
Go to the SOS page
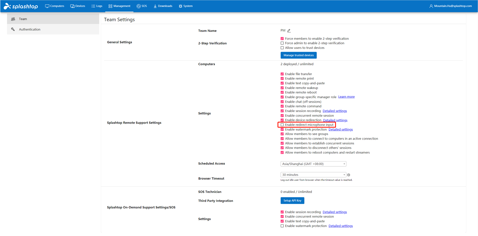pyautogui.click(x=142, y=6)
